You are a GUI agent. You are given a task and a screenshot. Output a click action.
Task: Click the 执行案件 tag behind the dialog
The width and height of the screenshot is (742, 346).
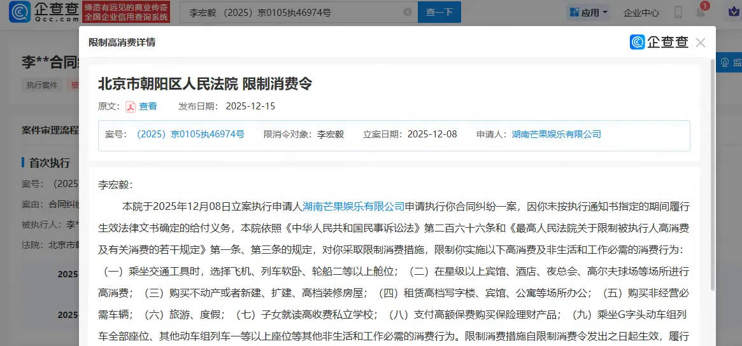click(x=42, y=85)
